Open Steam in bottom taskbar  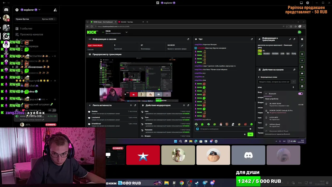pos(197,183)
